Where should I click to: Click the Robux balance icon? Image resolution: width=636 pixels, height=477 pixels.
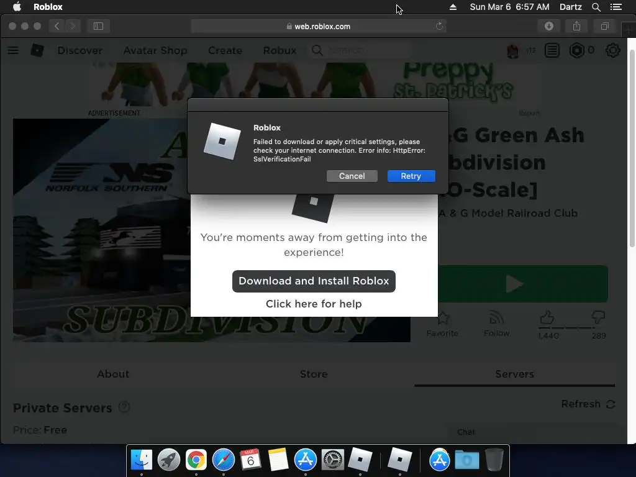[576, 50]
